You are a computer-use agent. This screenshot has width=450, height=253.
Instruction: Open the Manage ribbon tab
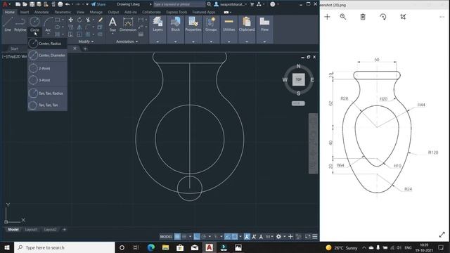[x=96, y=13]
